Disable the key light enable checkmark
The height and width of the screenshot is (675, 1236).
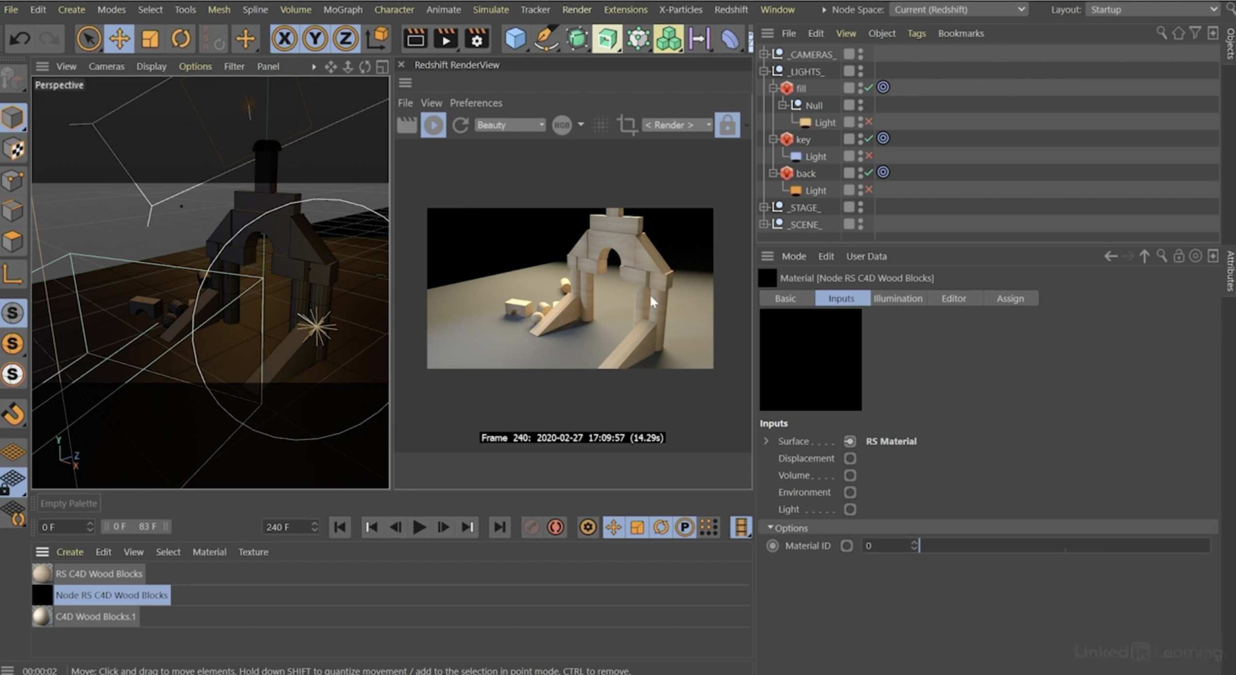click(x=869, y=139)
